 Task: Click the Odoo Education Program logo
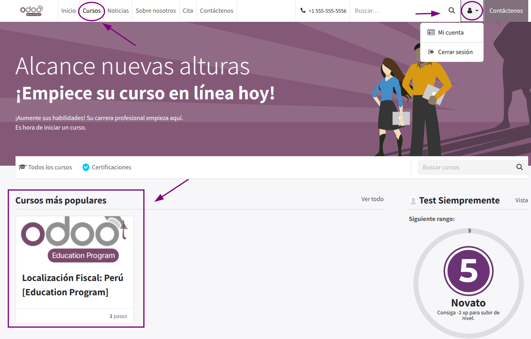click(x=31, y=11)
